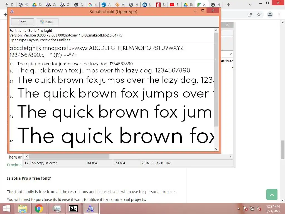The image size is (285, 214).
Task: Click the 7-Zip horizontal scrollbar thumb
Action: point(69,157)
